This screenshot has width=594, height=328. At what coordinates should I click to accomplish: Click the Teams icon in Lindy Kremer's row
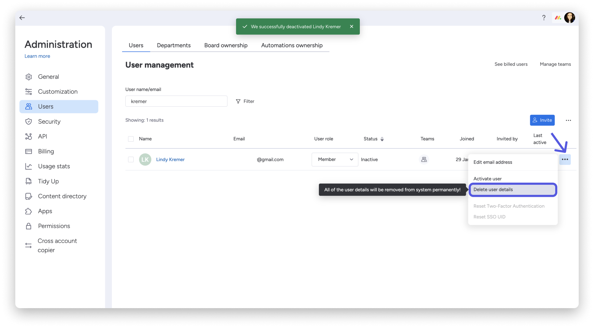click(x=424, y=159)
